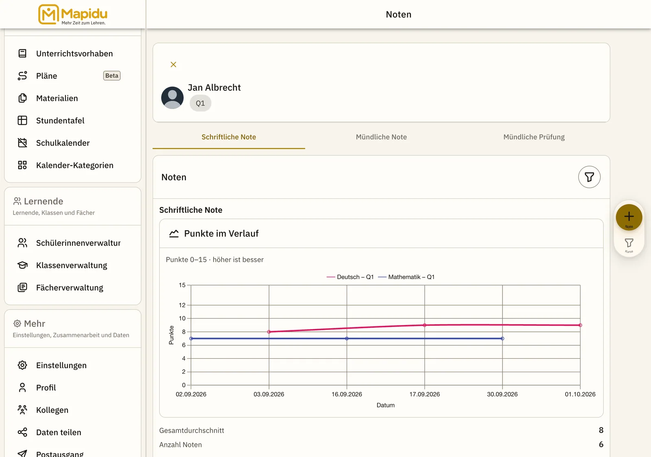Click the Beta badge next to Pläne

tap(112, 76)
